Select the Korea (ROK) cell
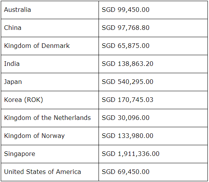The width and height of the screenshot is (209, 182). coord(50,100)
